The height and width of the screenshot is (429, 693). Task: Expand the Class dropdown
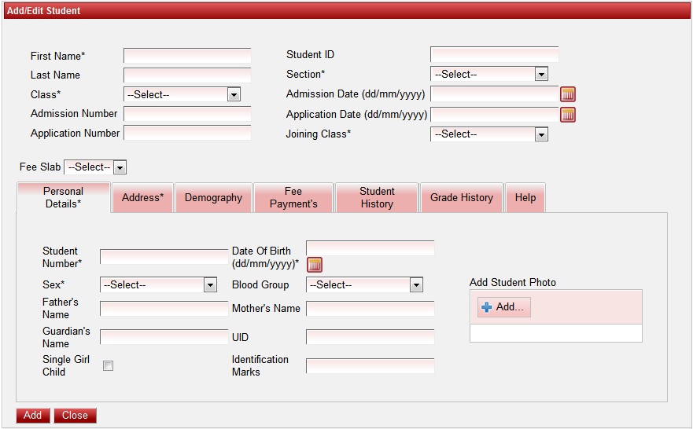182,94
